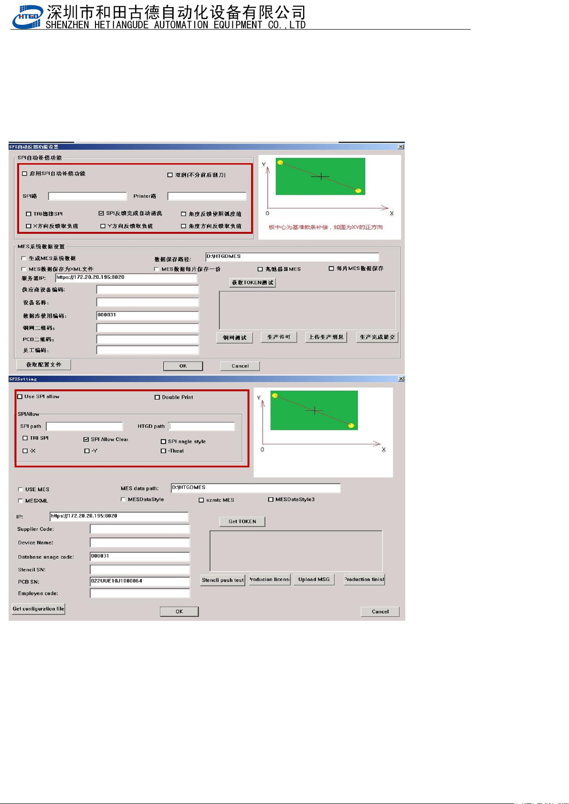Focus the Printer路 input field

pyautogui.click(x=207, y=196)
